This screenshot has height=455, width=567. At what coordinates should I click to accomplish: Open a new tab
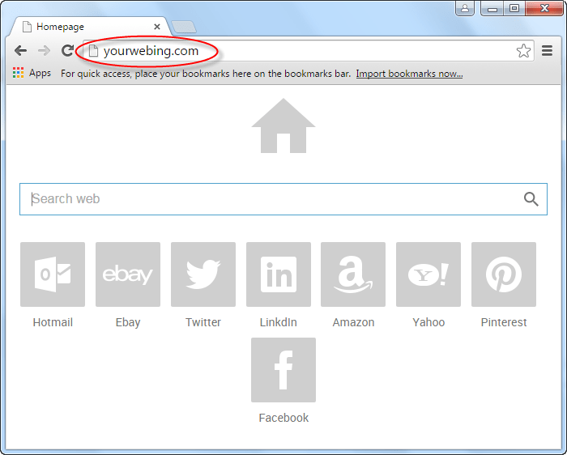(x=184, y=27)
